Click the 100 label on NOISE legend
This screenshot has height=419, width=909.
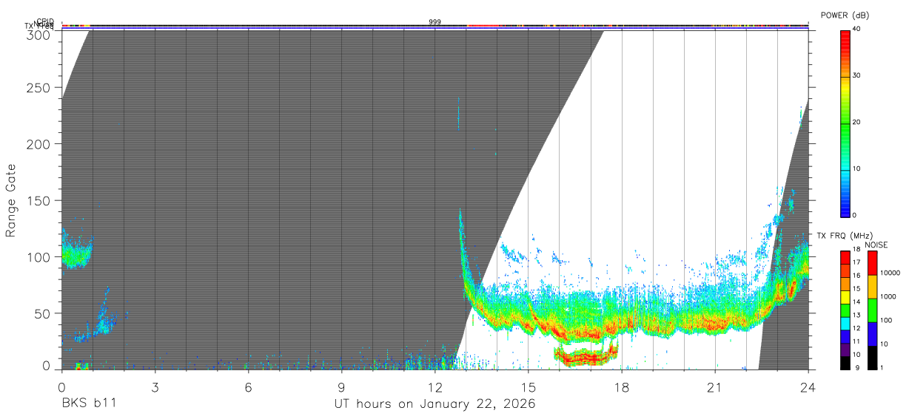(886, 320)
